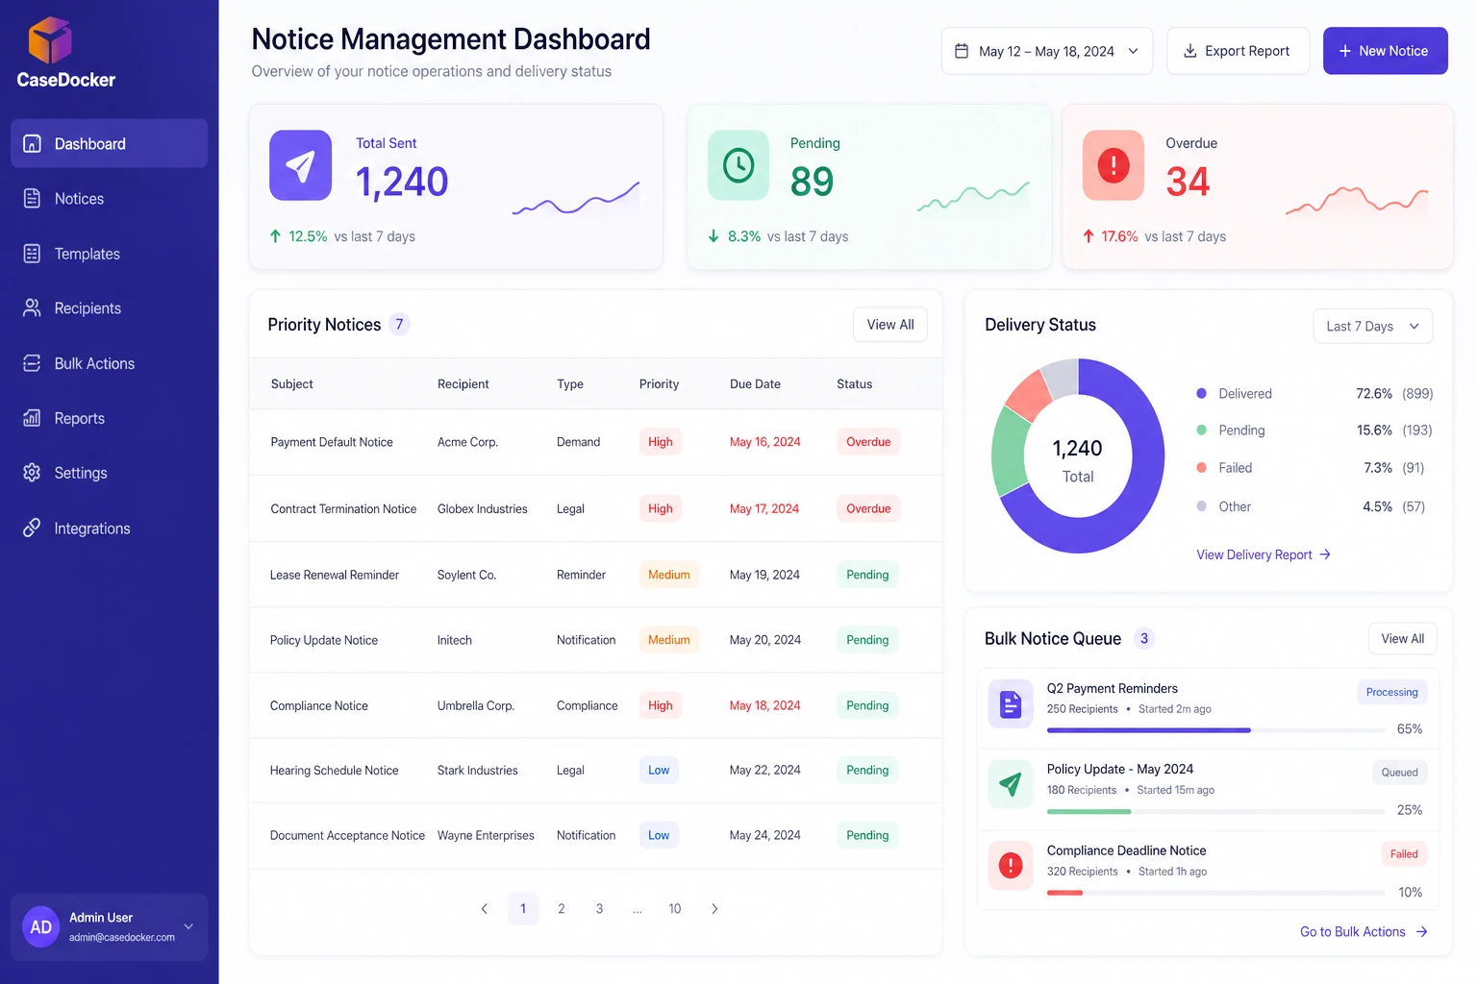Click the Reports chart icon
The height and width of the screenshot is (984, 1477).
32,418
